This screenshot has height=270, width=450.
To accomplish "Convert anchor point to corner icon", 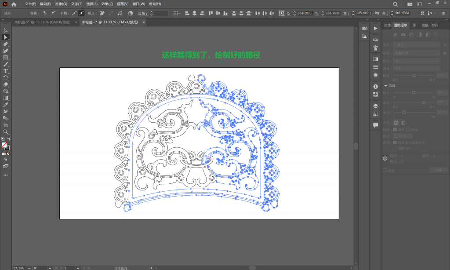I will (x=45, y=13).
